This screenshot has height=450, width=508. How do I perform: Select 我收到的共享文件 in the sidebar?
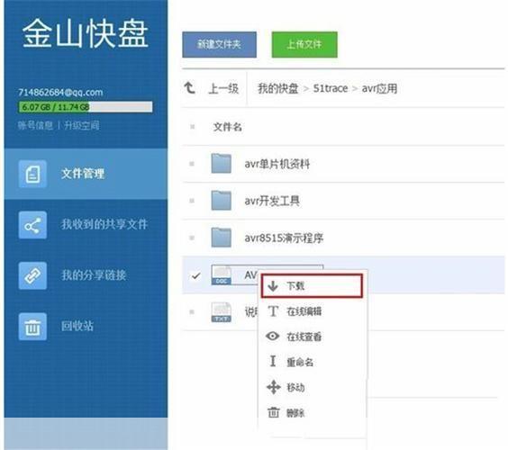[x=86, y=225]
